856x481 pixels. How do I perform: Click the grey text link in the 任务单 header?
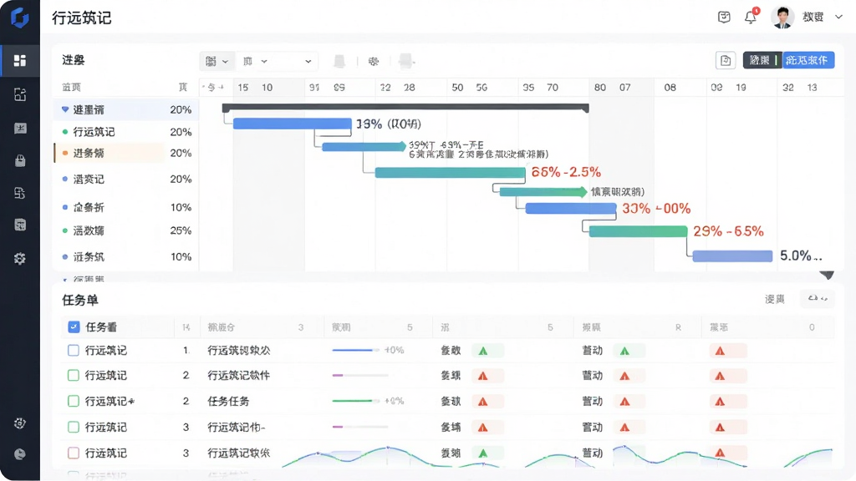pyautogui.click(x=774, y=299)
